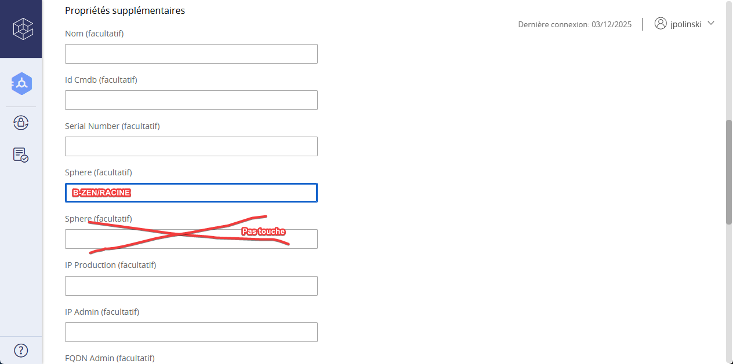The image size is (733, 364).
Task: Click the vertical scrollbar thumb
Action: (729, 171)
